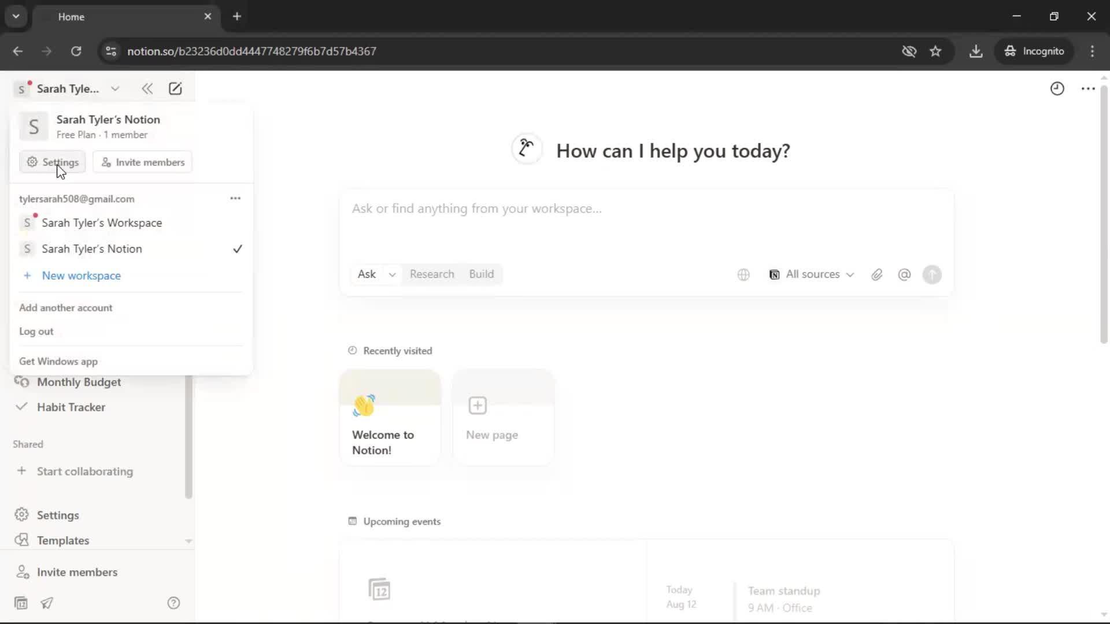1110x624 pixels.
Task: Open Chrome three-dot menu
Action: point(1092,51)
